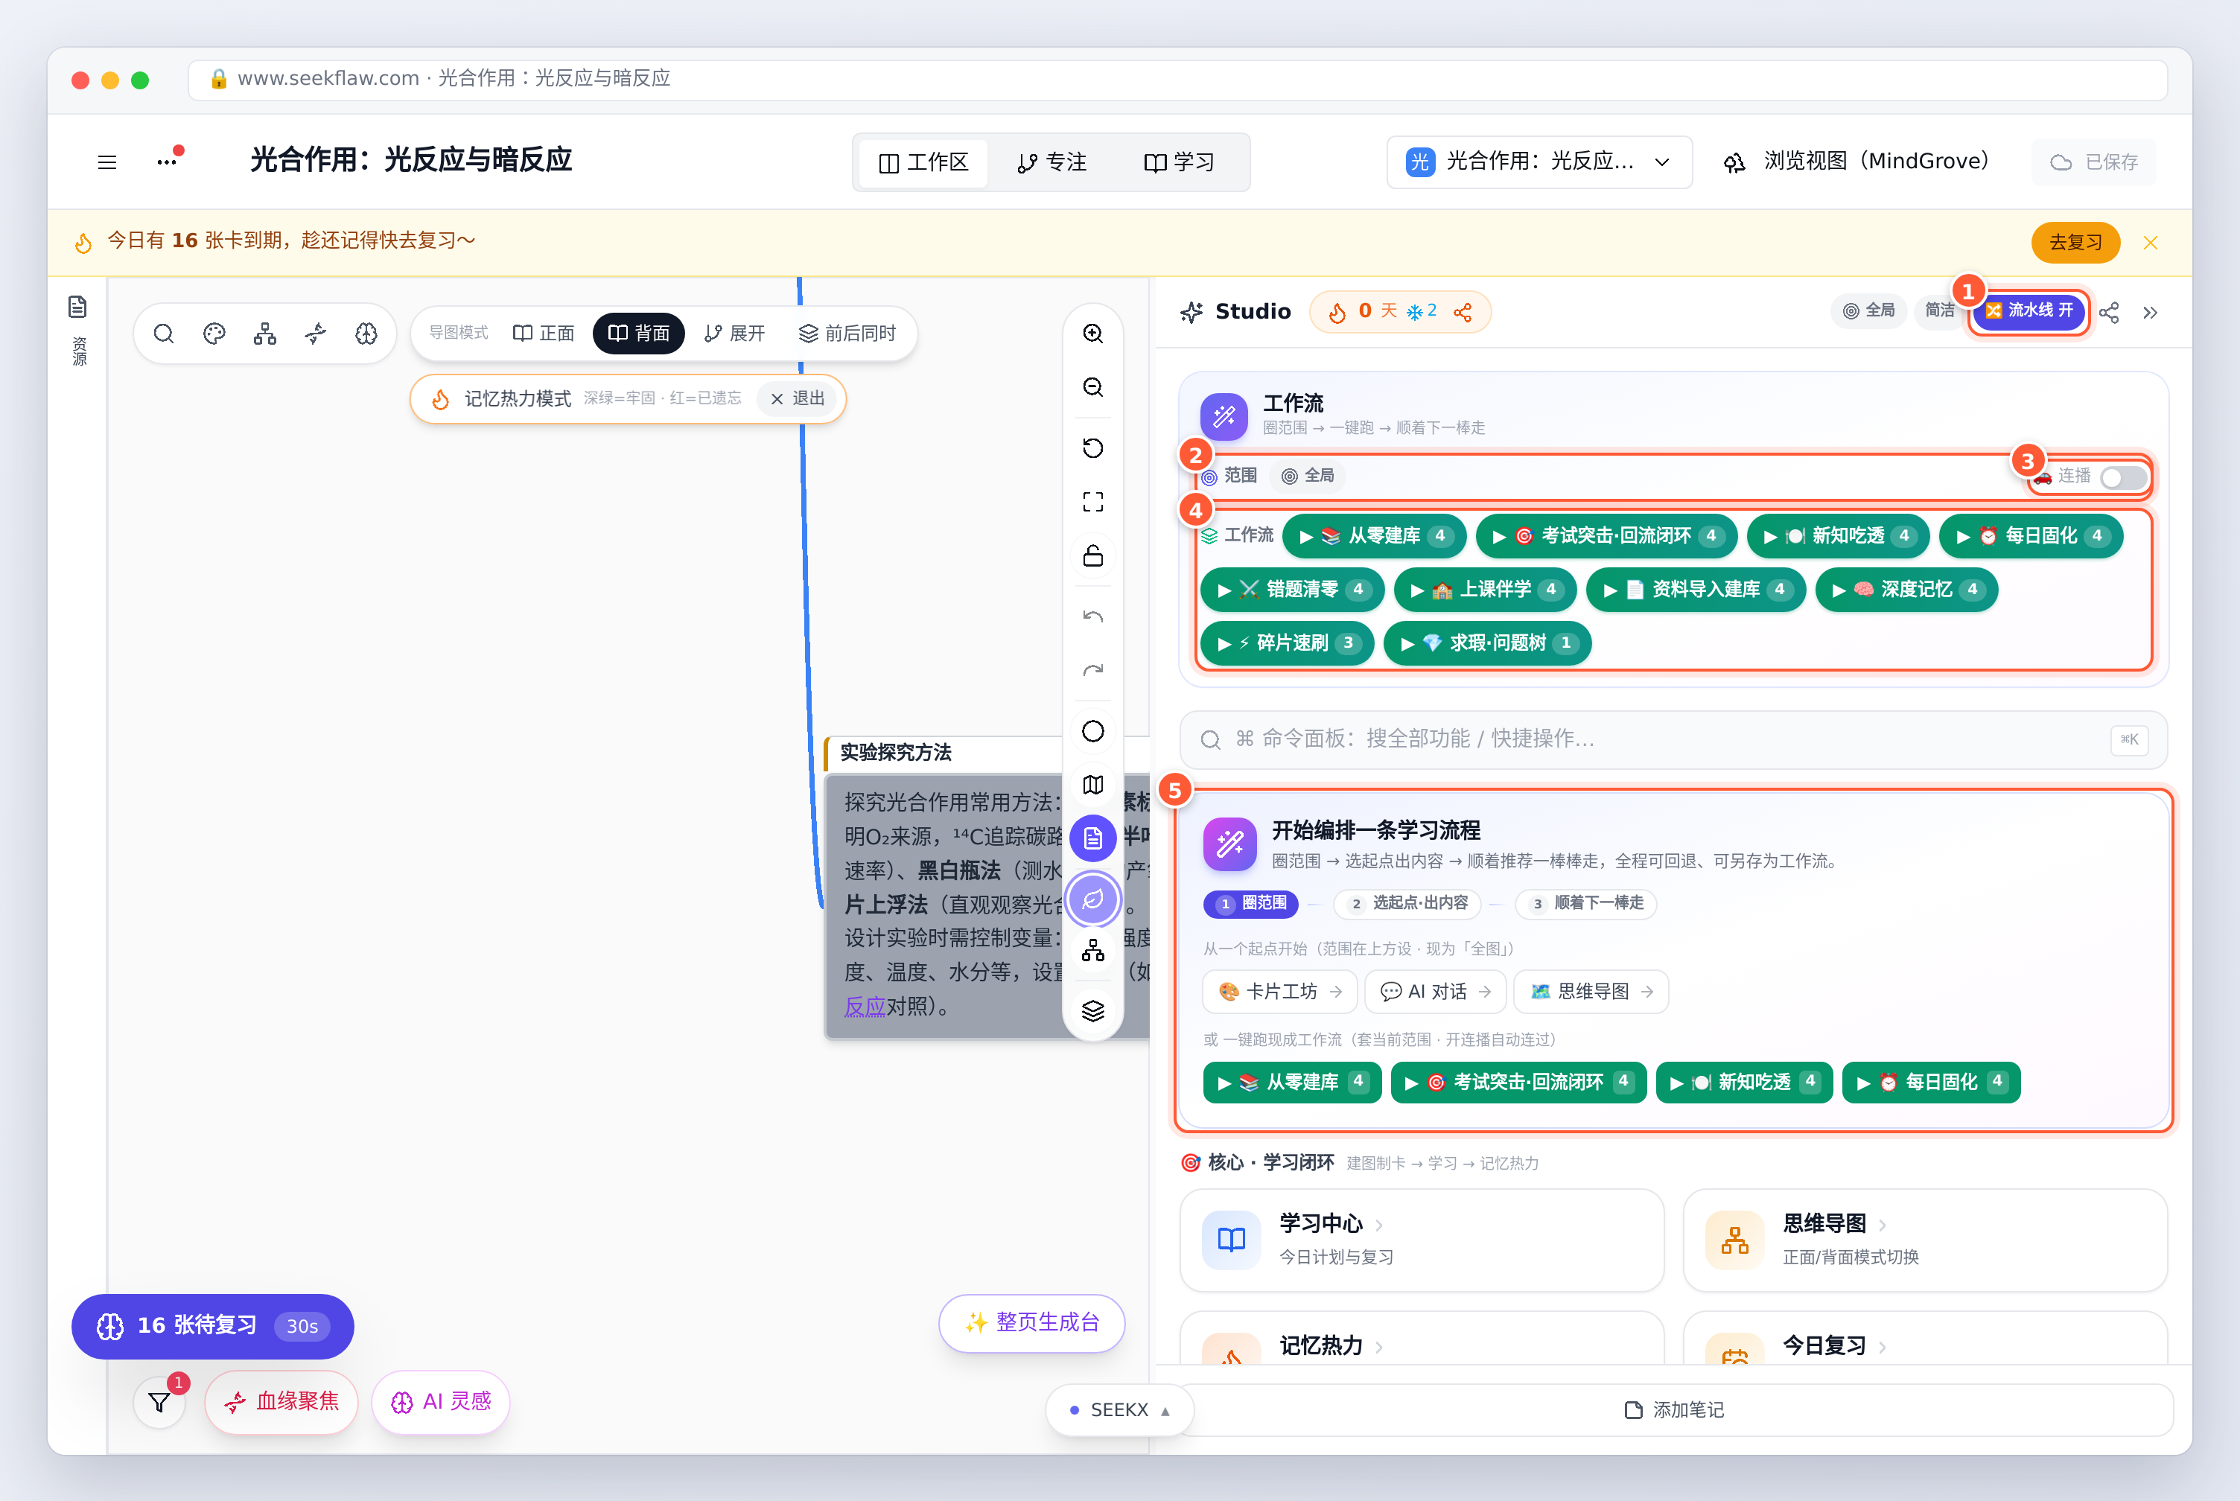Click the command palette search field
The height and width of the screenshot is (1501, 2240).
click(1673, 739)
